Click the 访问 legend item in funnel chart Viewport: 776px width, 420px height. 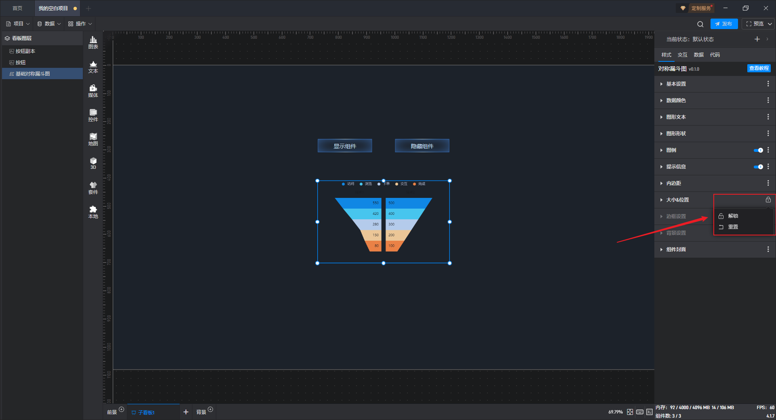tap(348, 184)
